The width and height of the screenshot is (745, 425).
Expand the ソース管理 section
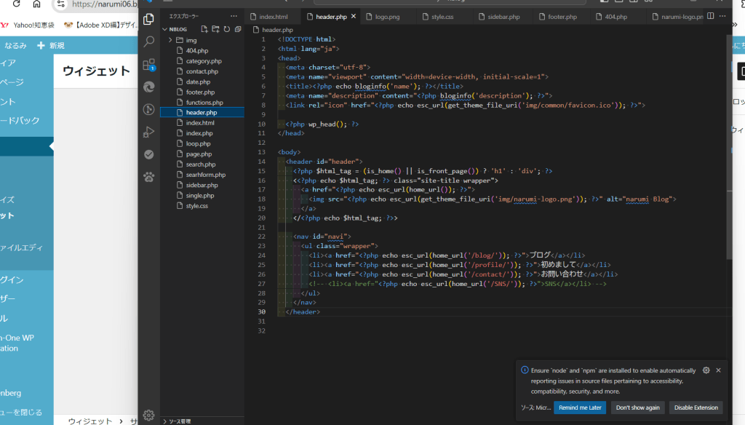(x=180, y=421)
